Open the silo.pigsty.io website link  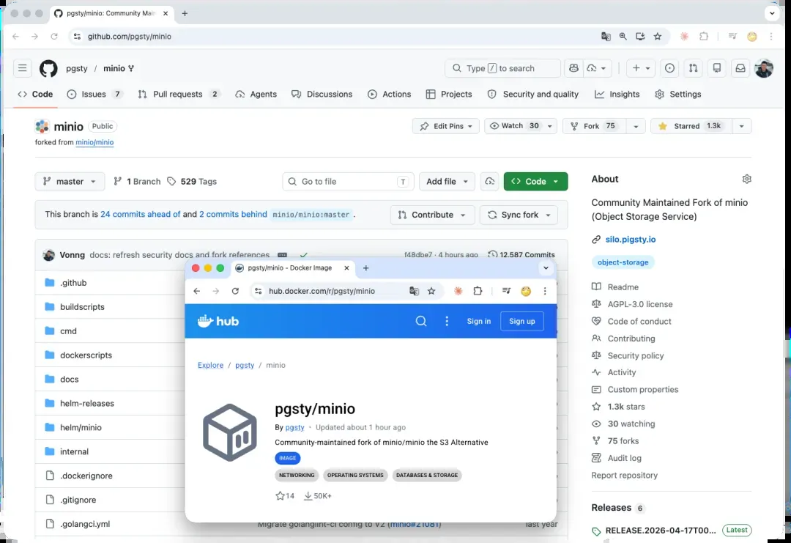pyautogui.click(x=631, y=239)
